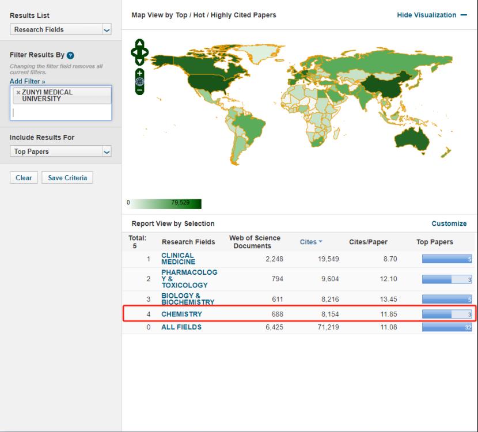Click the Clinical Medicine top papers bar
The height and width of the screenshot is (432, 478).
[x=447, y=259]
